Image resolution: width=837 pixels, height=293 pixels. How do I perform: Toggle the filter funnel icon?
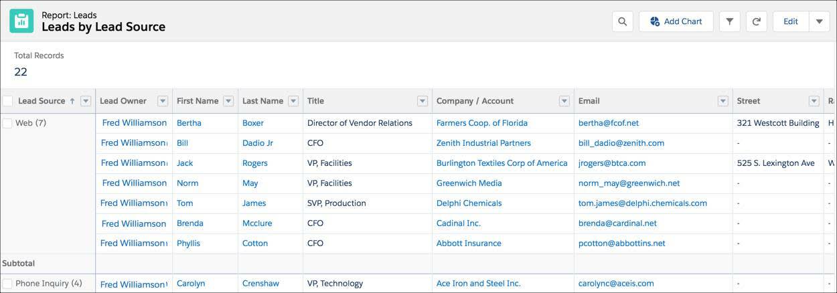coord(729,21)
